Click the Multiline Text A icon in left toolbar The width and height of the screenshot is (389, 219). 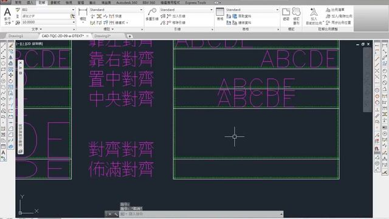3,153
